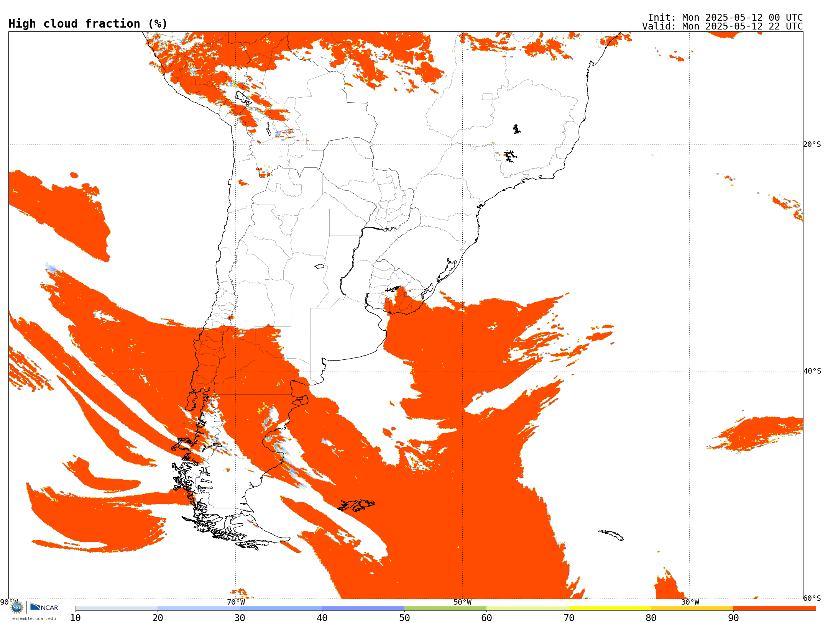The image size is (828, 623).
Task: Pick the orange-red 90+ colorbar segment
Action: pyautogui.click(x=774, y=608)
